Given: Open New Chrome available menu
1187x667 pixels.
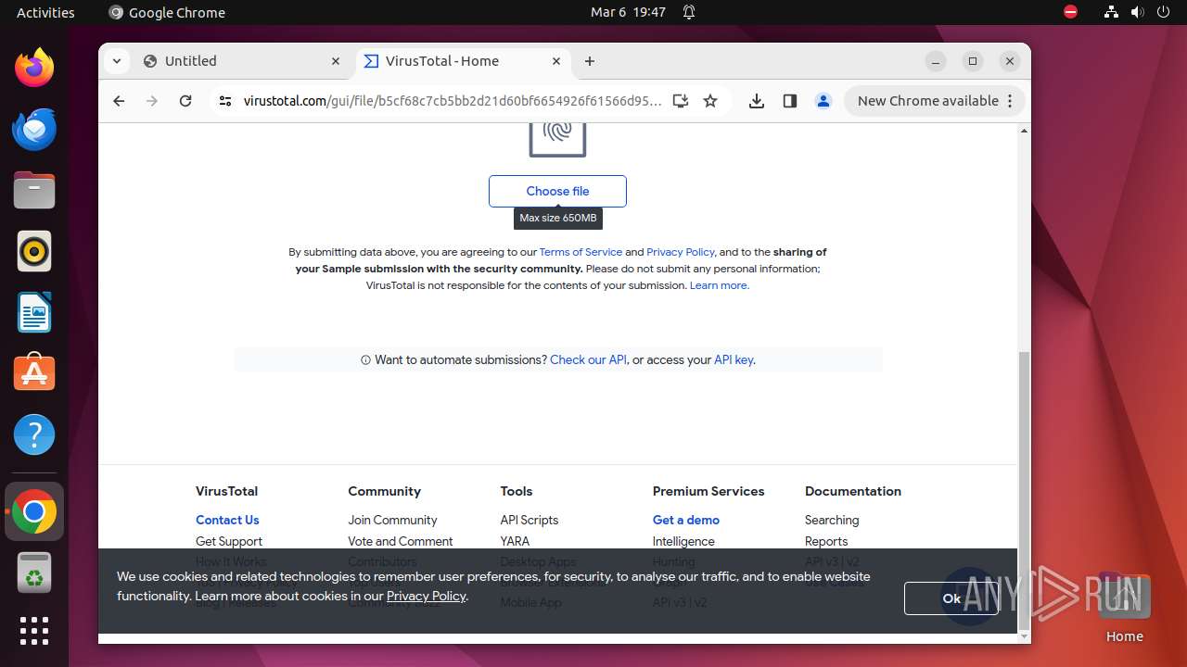Looking at the screenshot, I should pyautogui.click(x=935, y=101).
